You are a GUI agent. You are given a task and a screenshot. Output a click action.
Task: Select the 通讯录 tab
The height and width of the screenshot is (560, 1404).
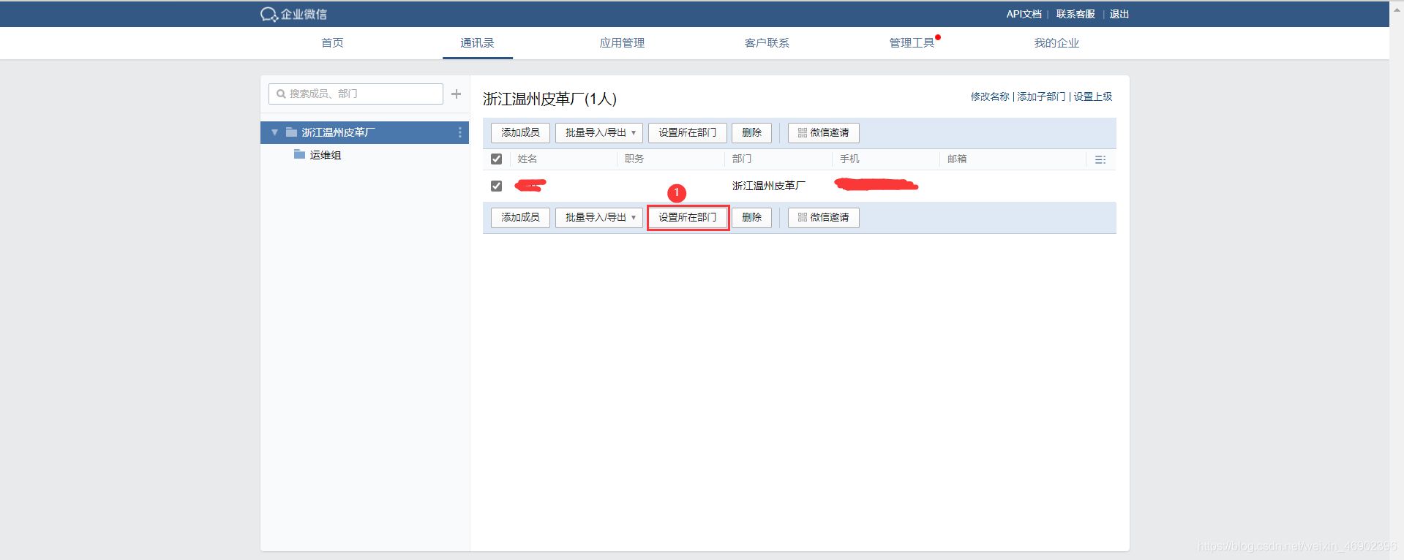(x=477, y=43)
